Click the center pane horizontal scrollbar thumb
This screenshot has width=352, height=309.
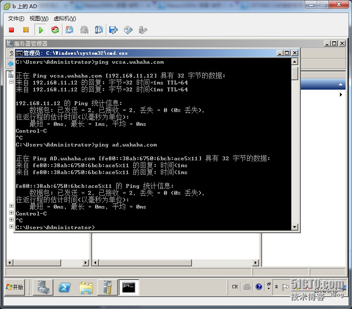click(x=146, y=263)
